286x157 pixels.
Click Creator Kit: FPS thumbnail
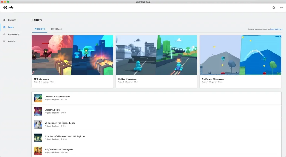click(x=38, y=111)
